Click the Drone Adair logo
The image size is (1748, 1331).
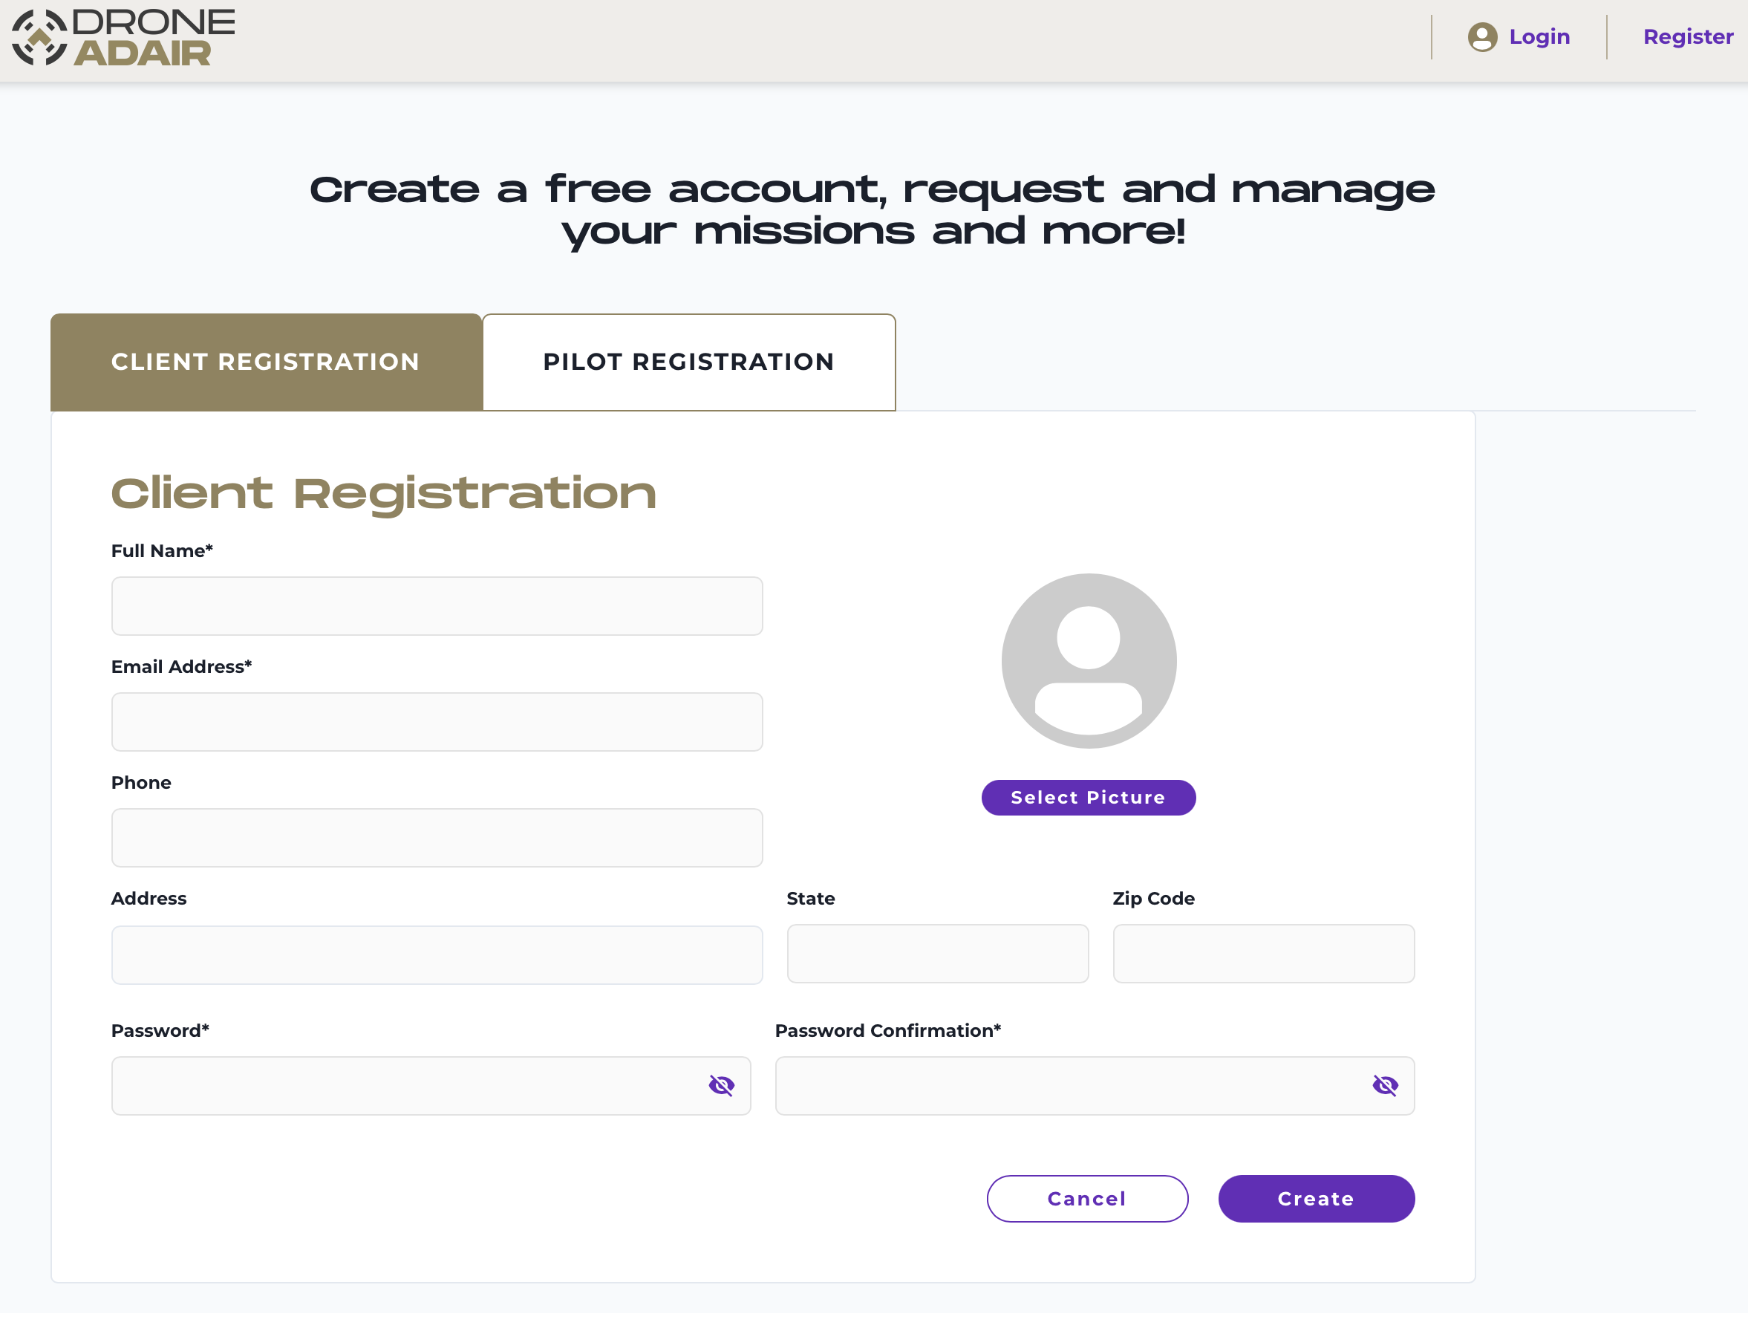(x=123, y=37)
